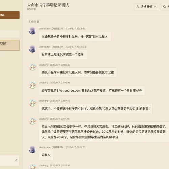Click the search magnifier icon at top right

pos(164,7)
